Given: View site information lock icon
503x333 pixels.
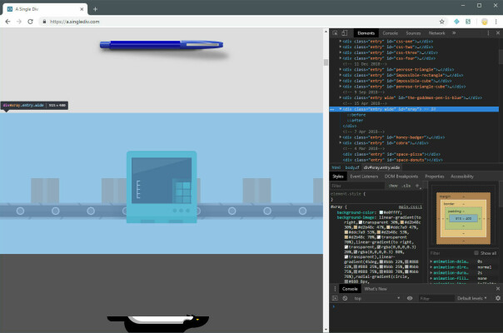Looking at the screenshot, I should tap(44, 22).
